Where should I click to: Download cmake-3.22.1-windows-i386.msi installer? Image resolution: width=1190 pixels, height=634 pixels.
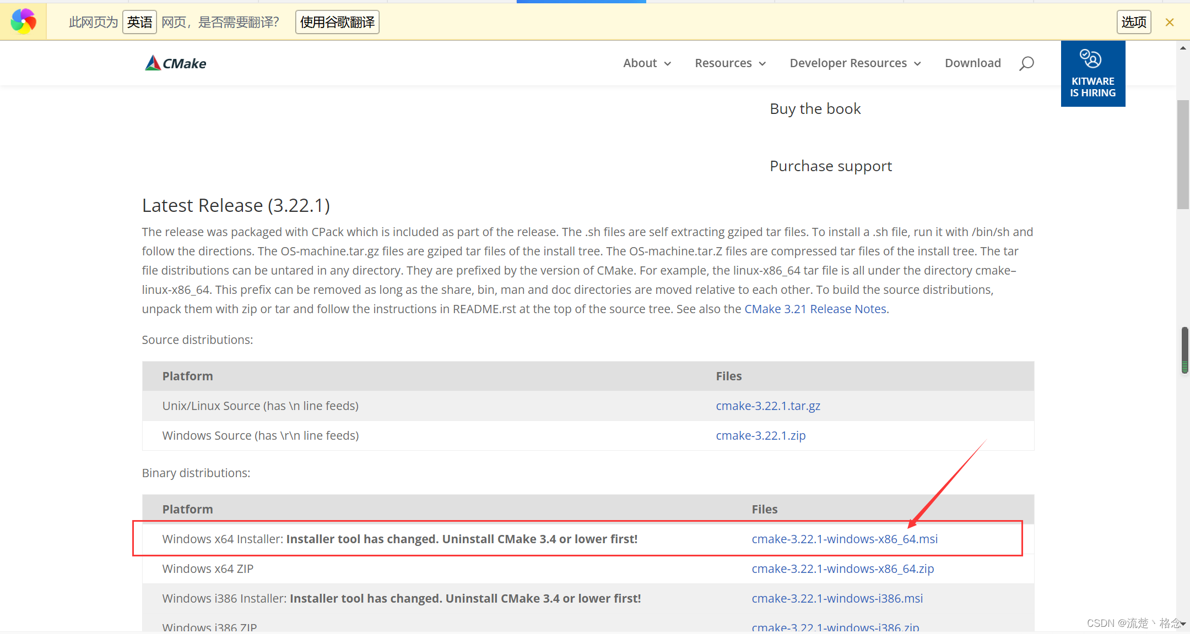point(837,599)
